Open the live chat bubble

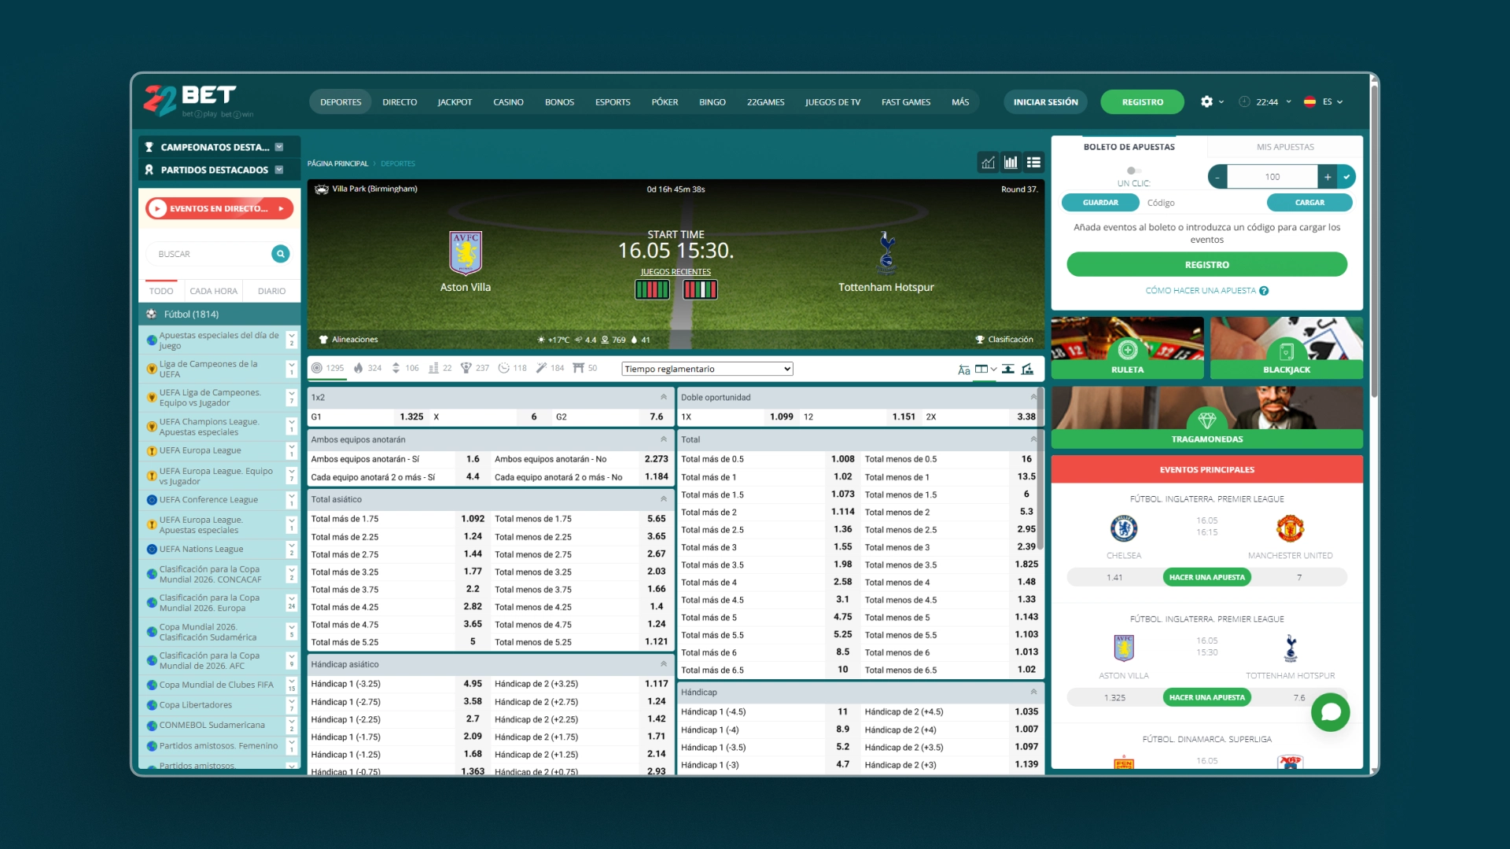[1330, 712]
